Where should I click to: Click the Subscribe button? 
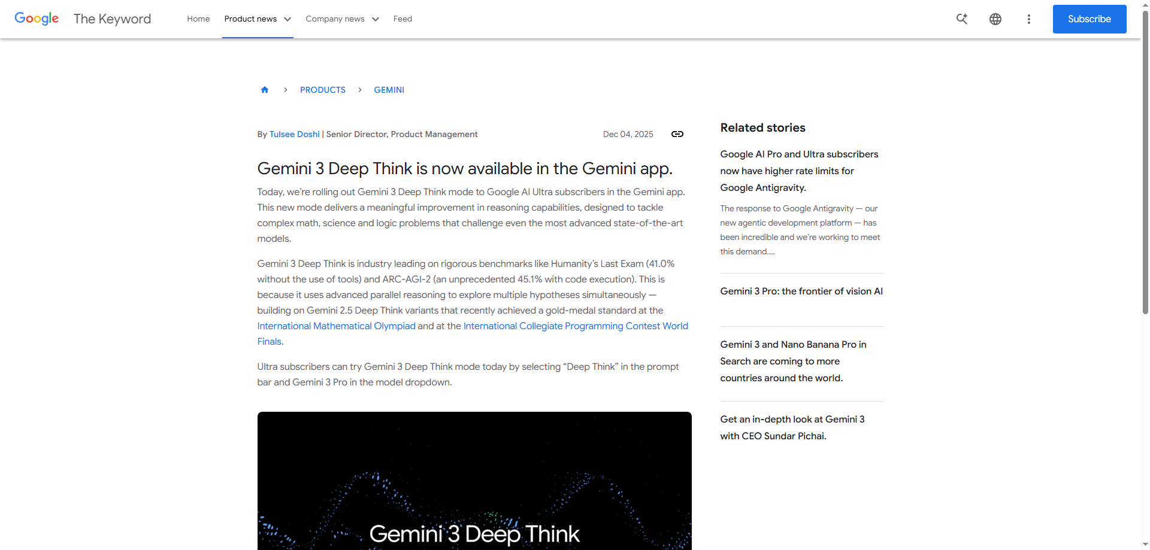(1089, 19)
